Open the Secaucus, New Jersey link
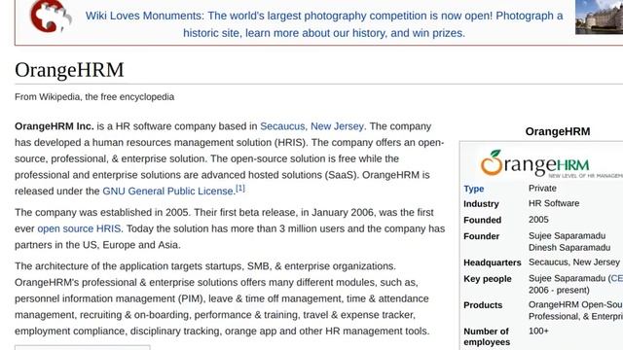Screen dimensions: 623x350 coord(311,126)
